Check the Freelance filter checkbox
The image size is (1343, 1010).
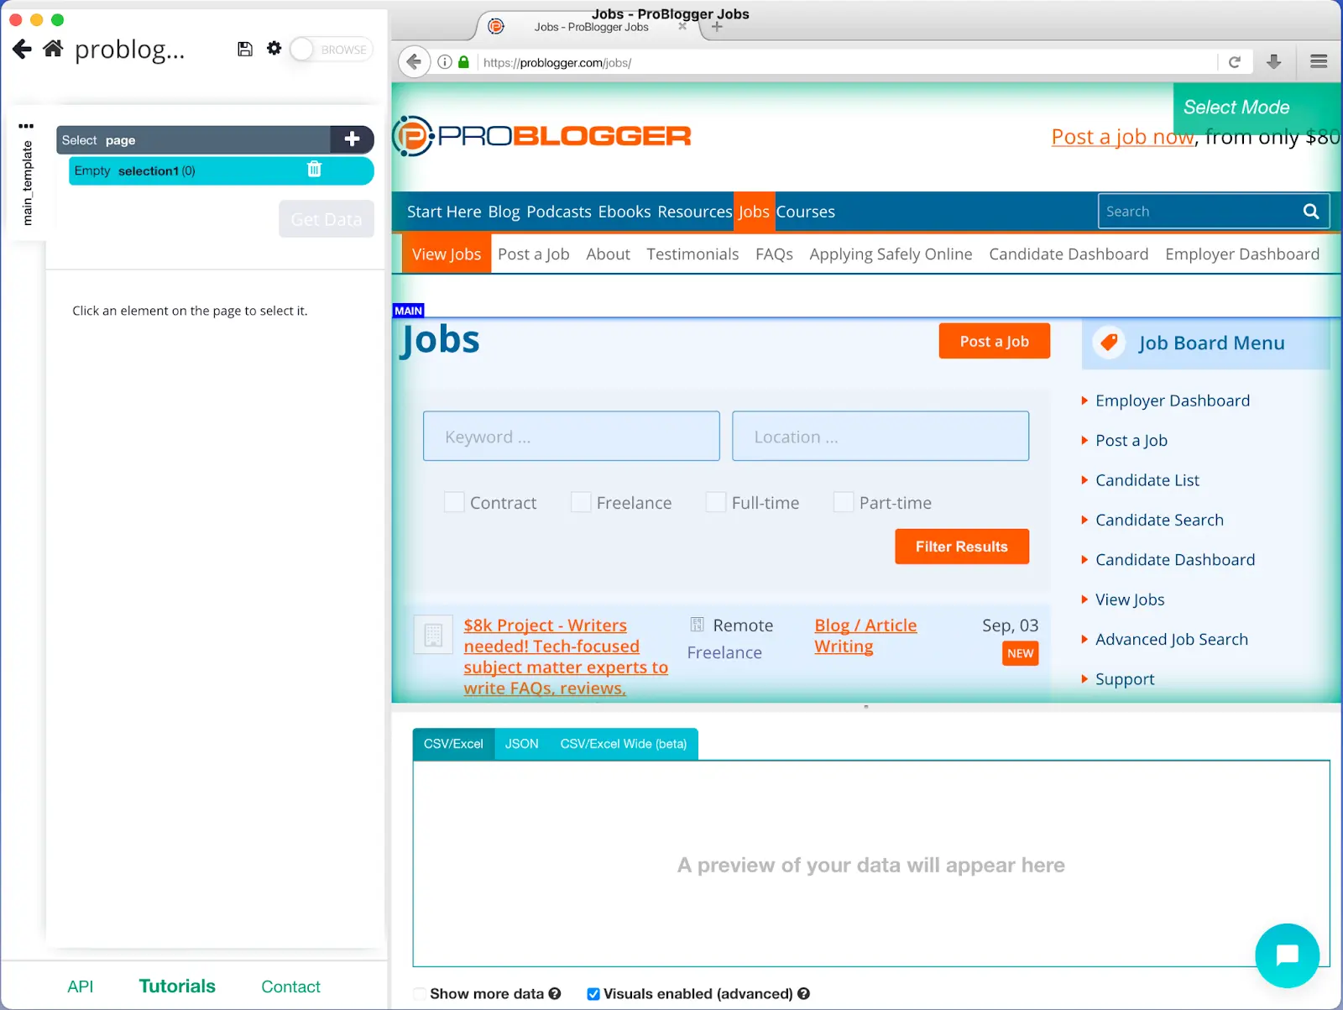coord(580,501)
